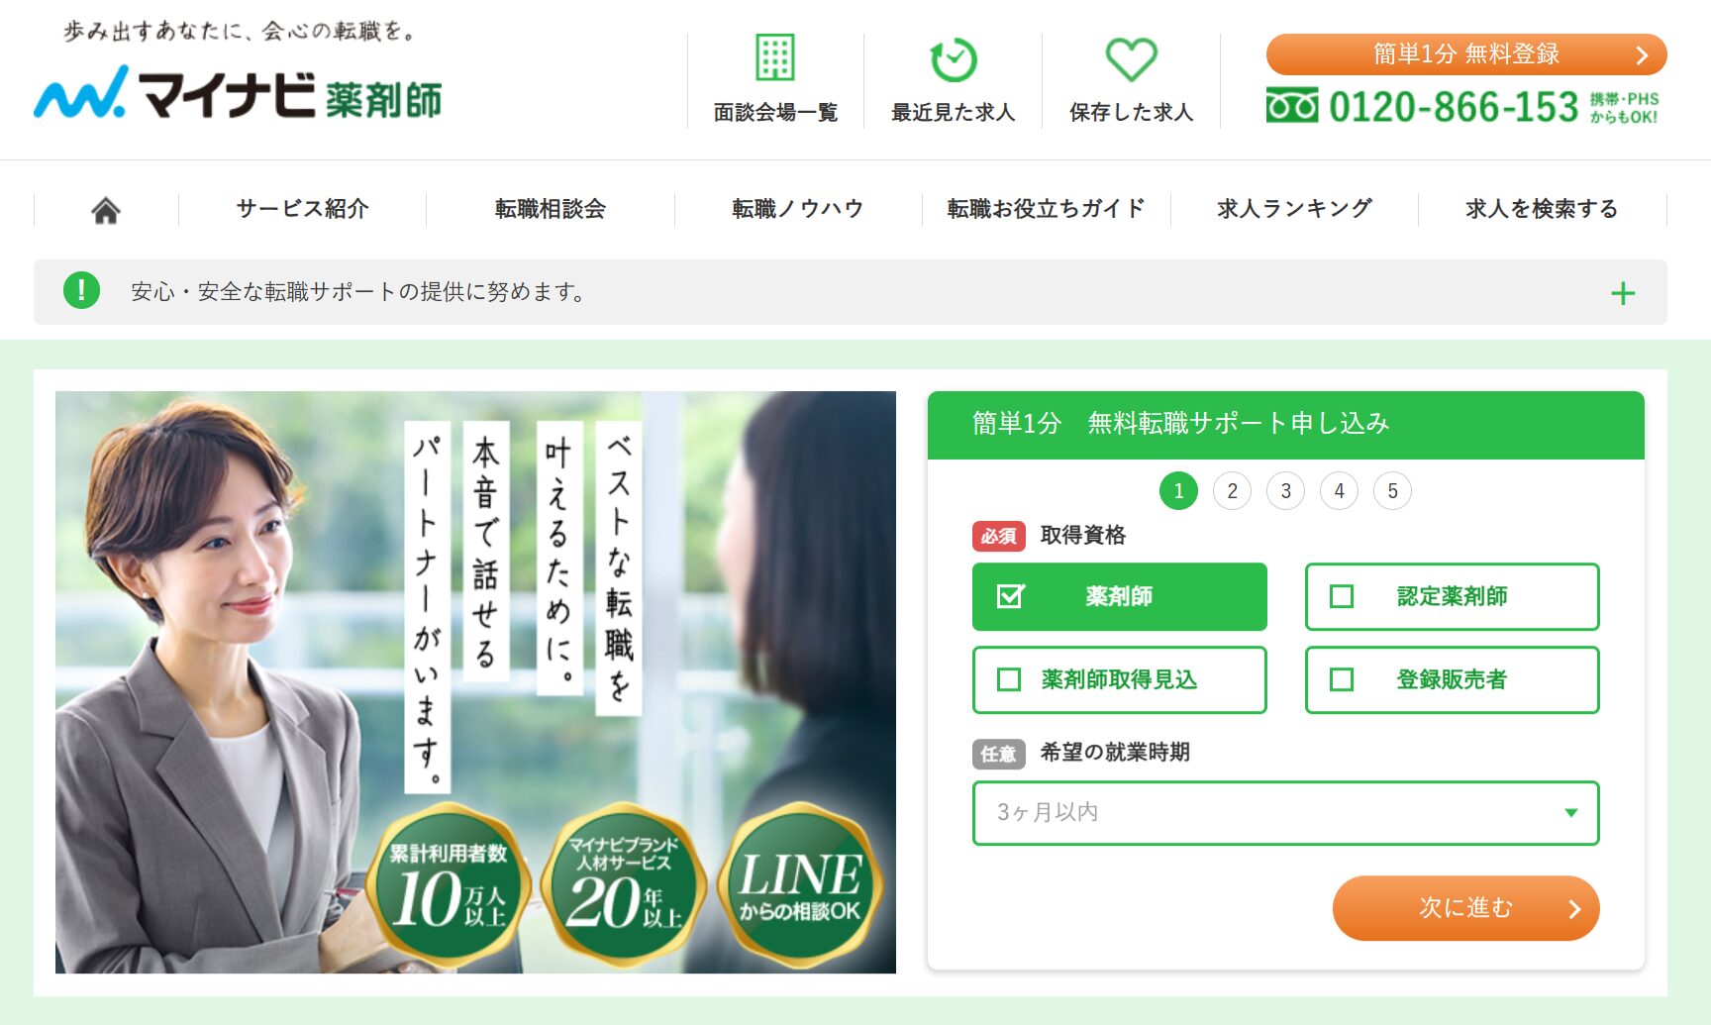Click the free-dial phone icon
This screenshot has width=1711, height=1025.
1292,106
